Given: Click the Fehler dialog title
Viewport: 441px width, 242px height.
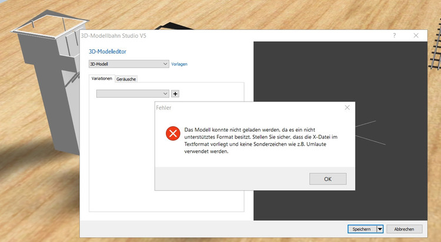Looking at the screenshot, I should (163, 107).
